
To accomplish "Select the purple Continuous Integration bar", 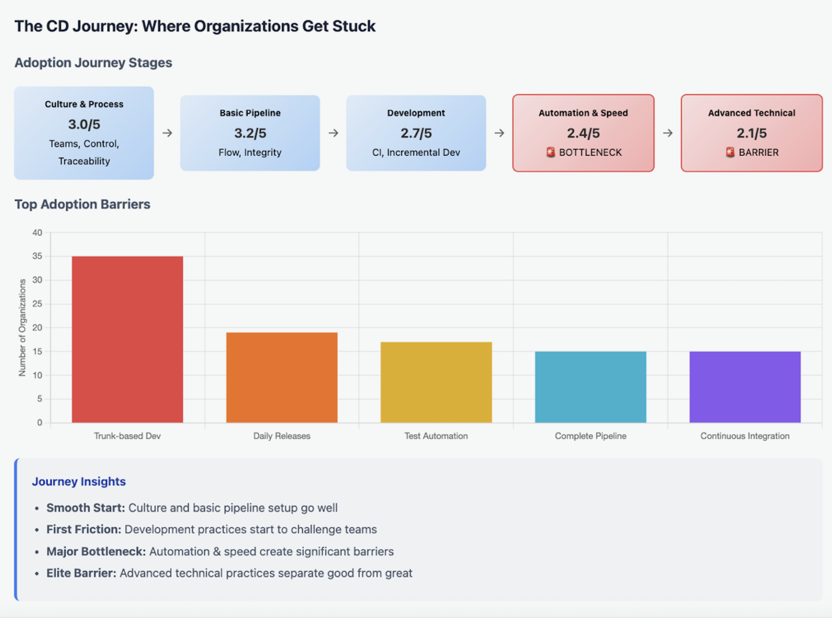I will pos(745,387).
